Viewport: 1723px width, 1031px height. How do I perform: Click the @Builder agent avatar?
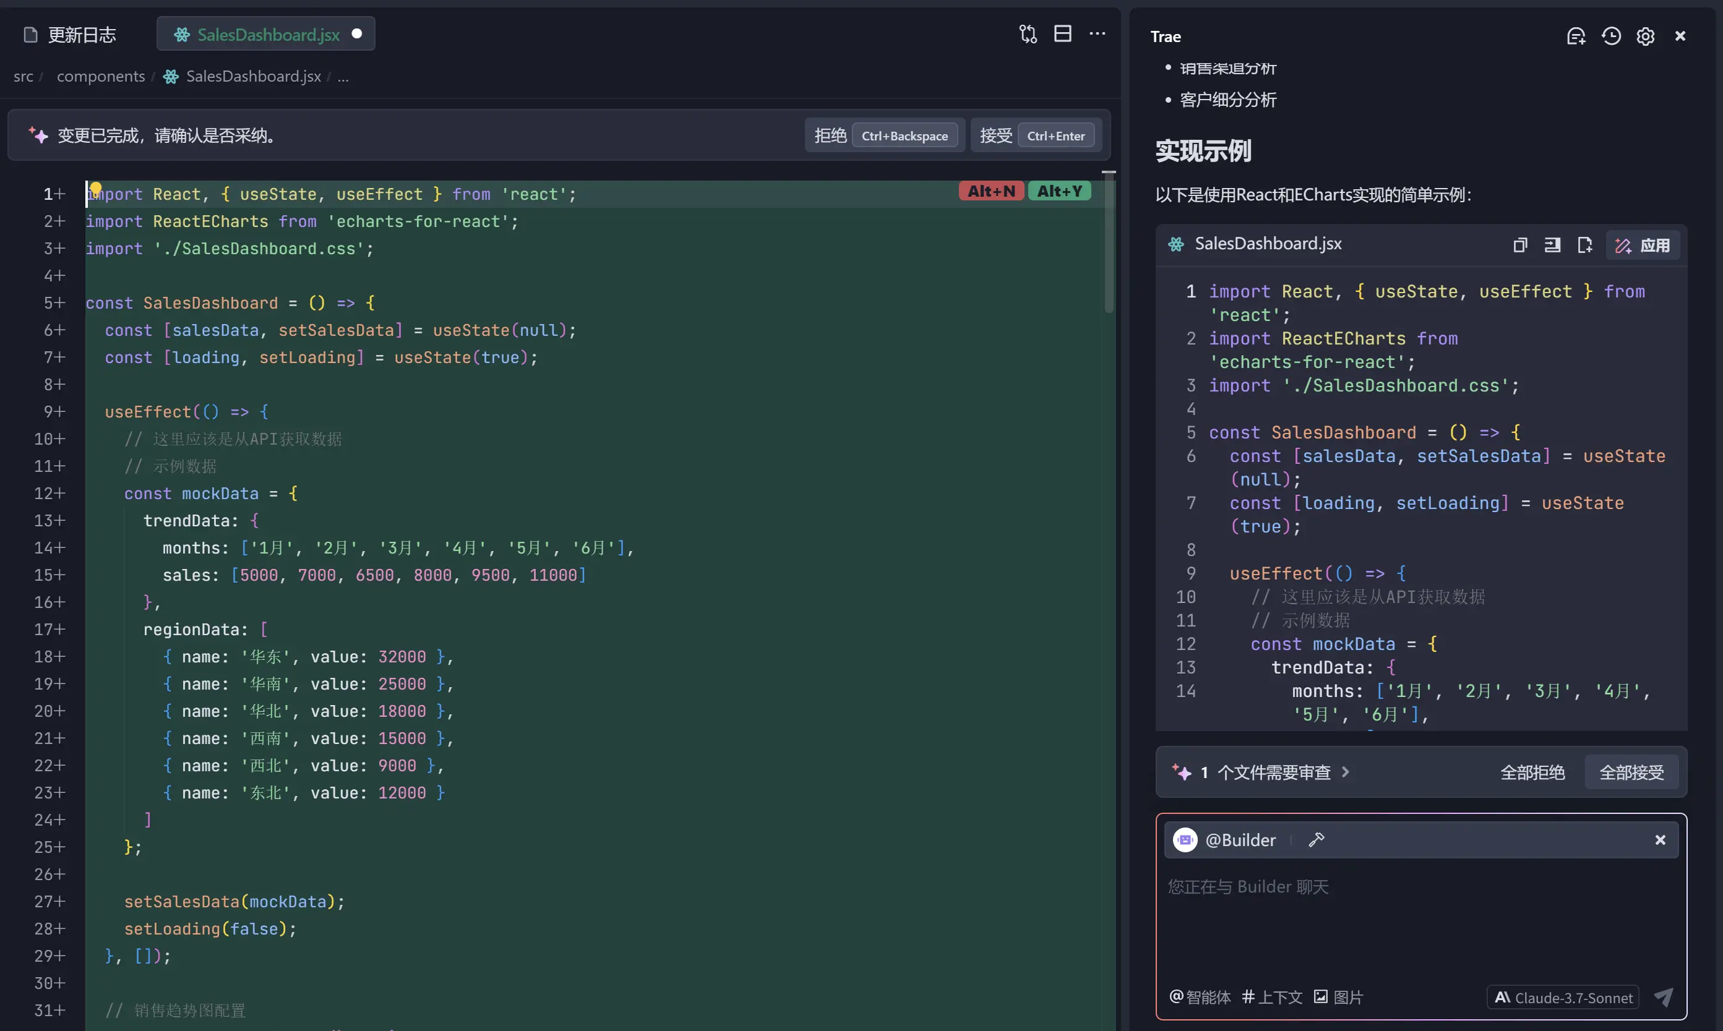[x=1185, y=840]
